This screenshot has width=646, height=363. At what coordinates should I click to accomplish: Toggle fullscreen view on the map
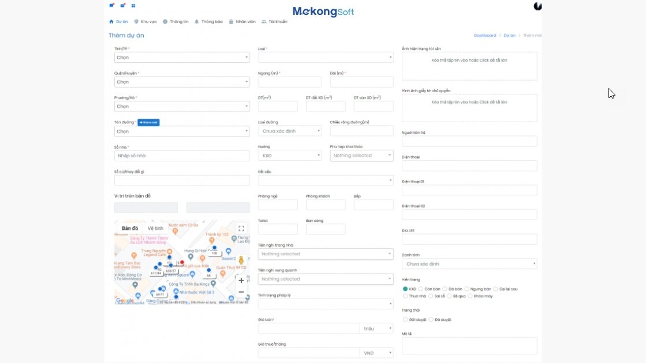(x=241, y=229)
